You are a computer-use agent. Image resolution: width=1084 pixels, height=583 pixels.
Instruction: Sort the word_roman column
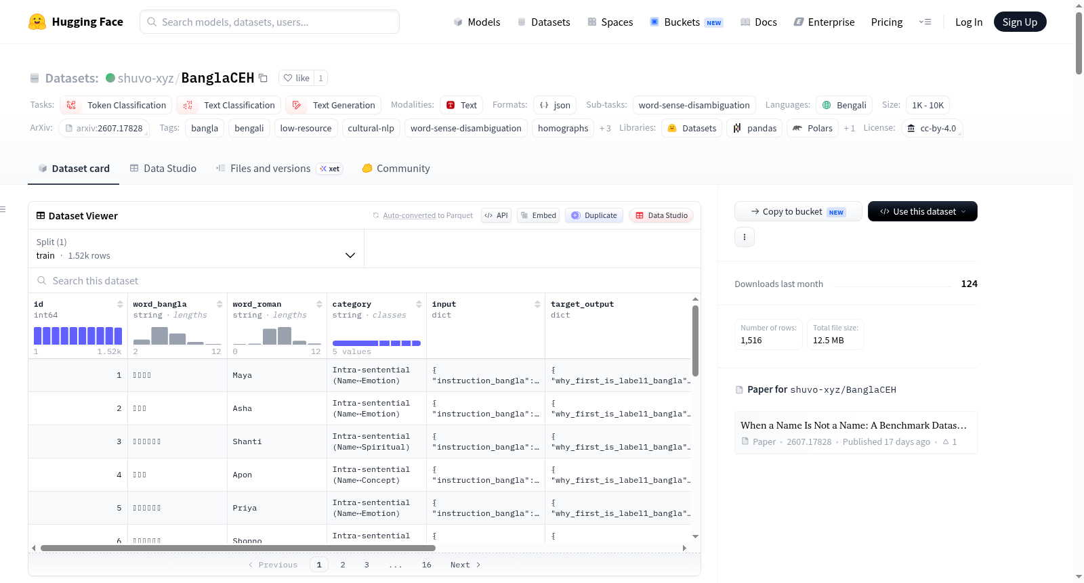(x=319, y=304)
